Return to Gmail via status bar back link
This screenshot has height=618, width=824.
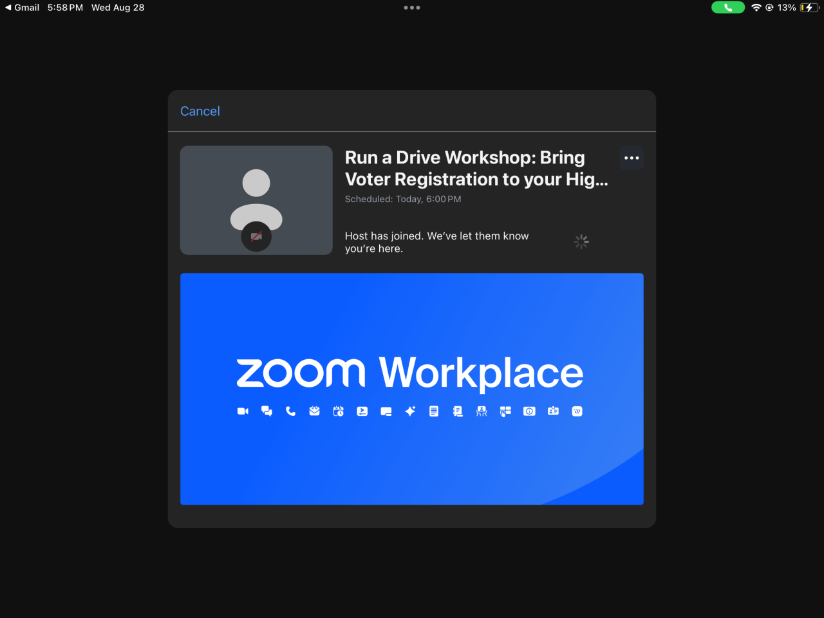pos(22,8)
